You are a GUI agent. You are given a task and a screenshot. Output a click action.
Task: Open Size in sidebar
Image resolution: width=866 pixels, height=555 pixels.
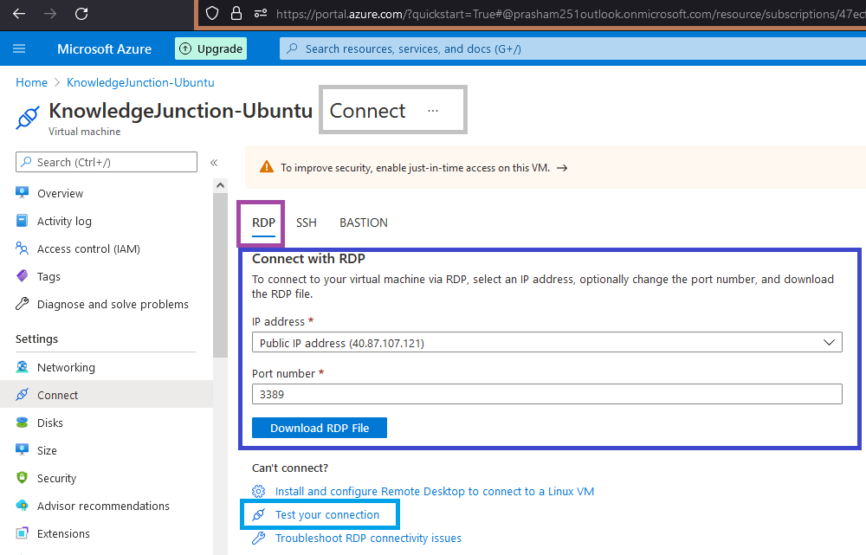(47, 450)
